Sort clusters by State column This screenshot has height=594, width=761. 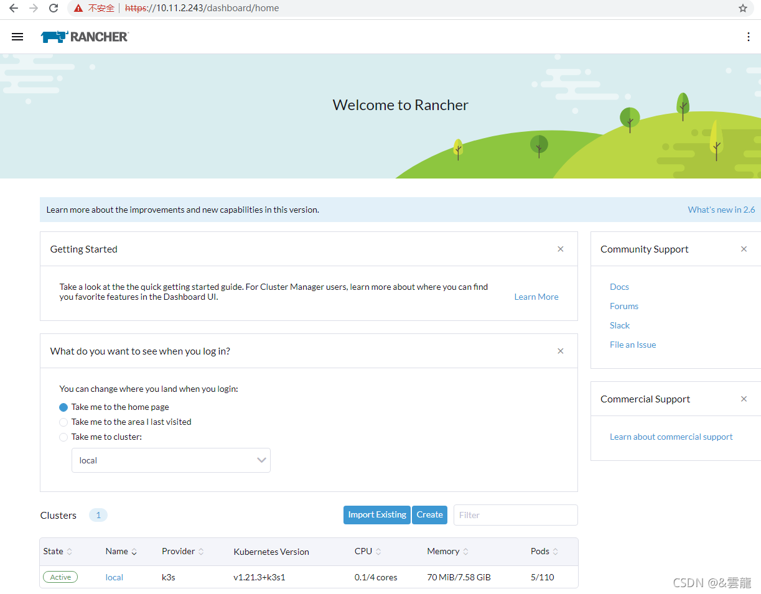[x=58, y=551]
